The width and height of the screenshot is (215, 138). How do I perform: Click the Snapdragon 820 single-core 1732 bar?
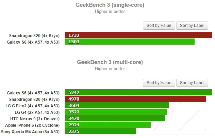click(138, 35)
